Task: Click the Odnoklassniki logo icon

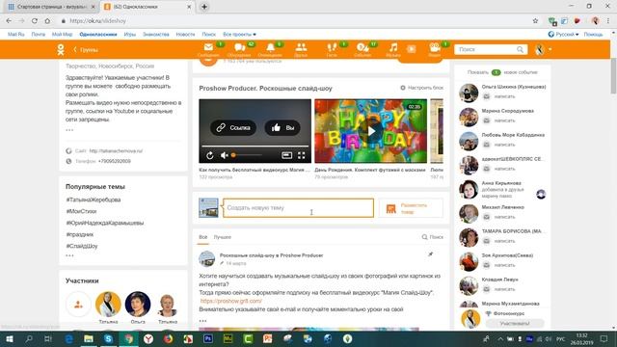Action: click(x=60, y=49)
